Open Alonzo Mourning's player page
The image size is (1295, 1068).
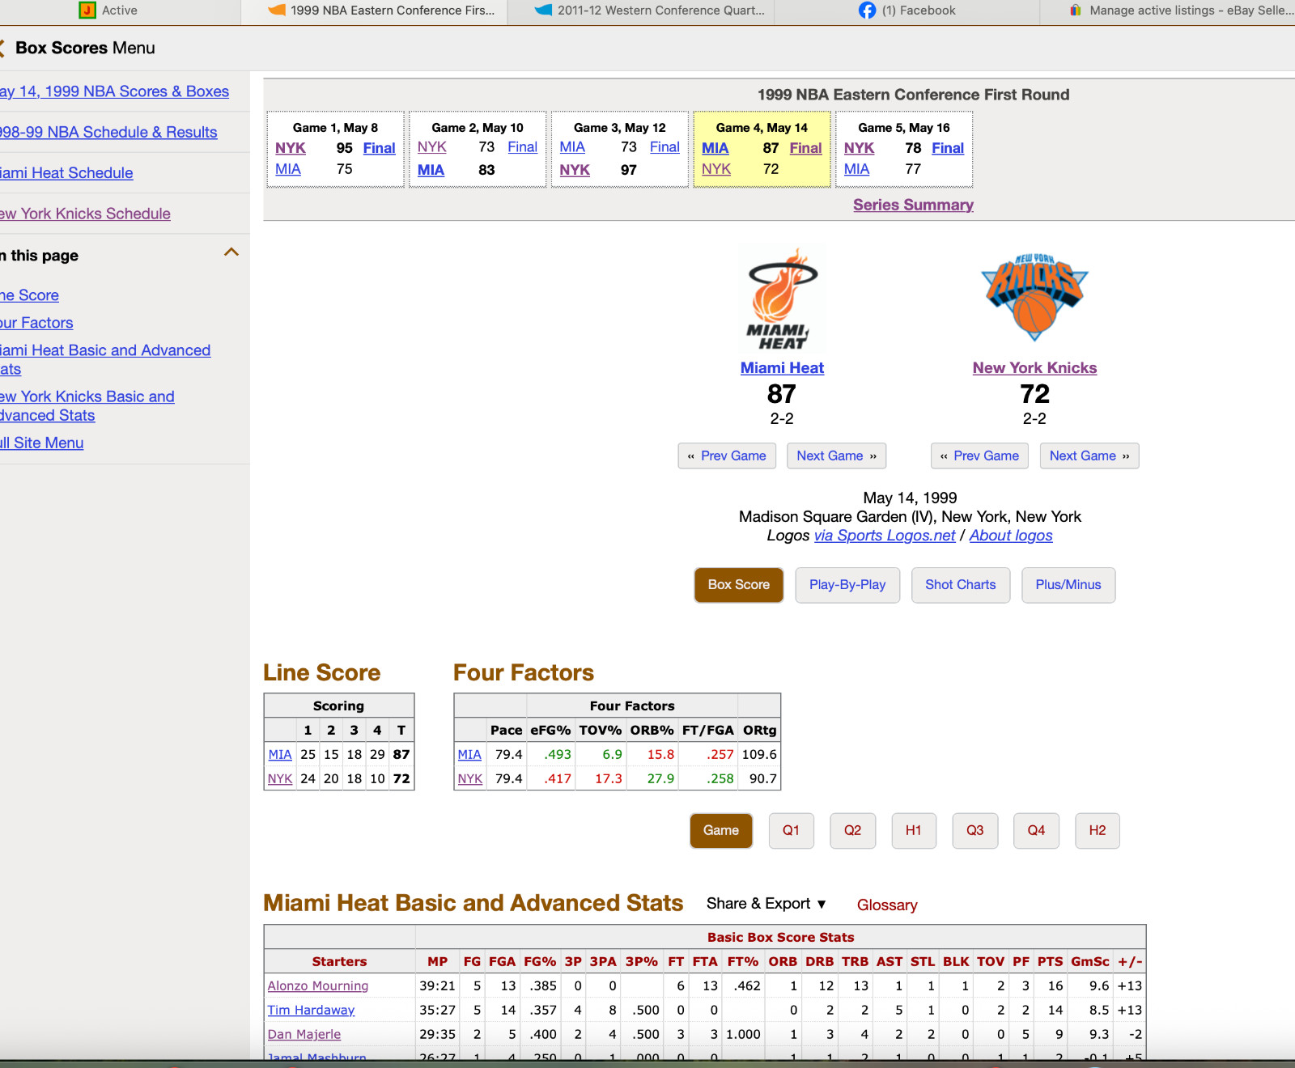point(318,986)
